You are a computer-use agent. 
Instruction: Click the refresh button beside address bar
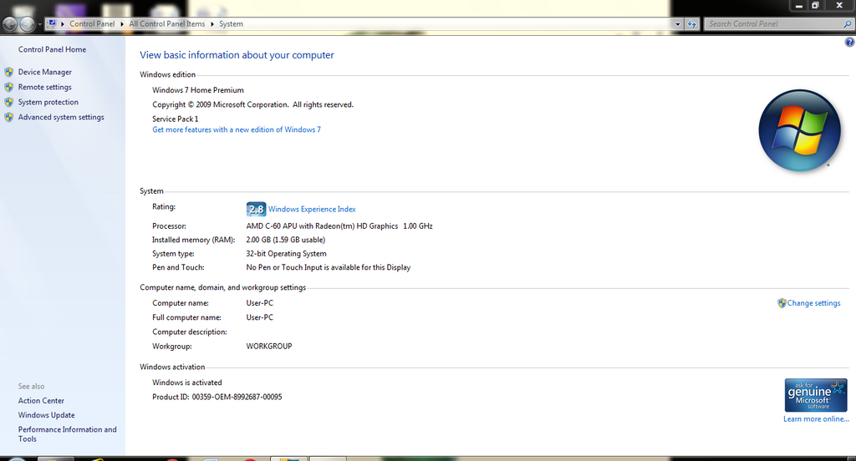coord(691,24)
